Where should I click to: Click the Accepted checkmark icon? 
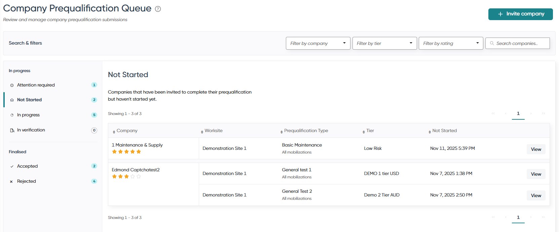pyautogui.click(x=12, y=166)
